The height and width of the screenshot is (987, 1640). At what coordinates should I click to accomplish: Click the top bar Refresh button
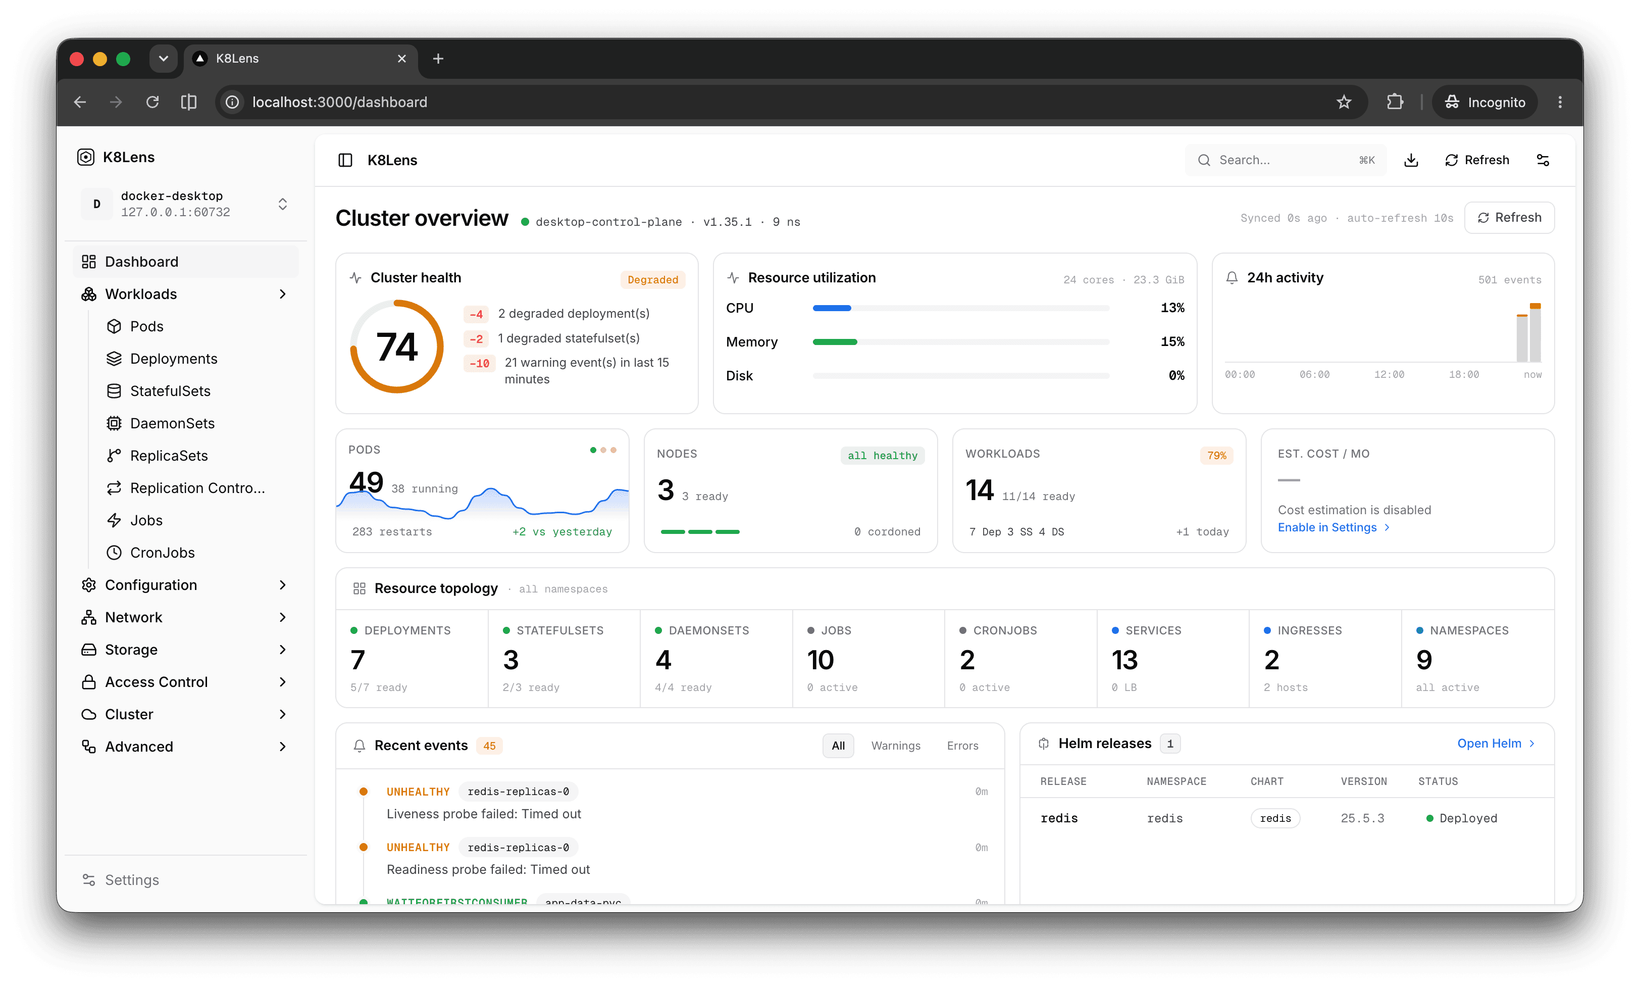(1476, 160)
